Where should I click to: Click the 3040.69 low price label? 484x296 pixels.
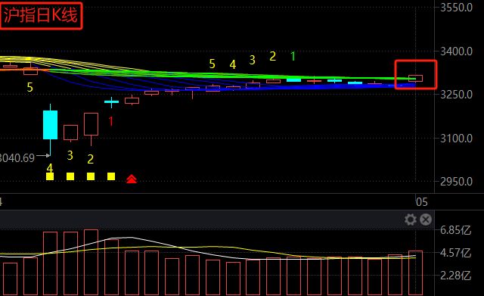[x=17, y=158]
